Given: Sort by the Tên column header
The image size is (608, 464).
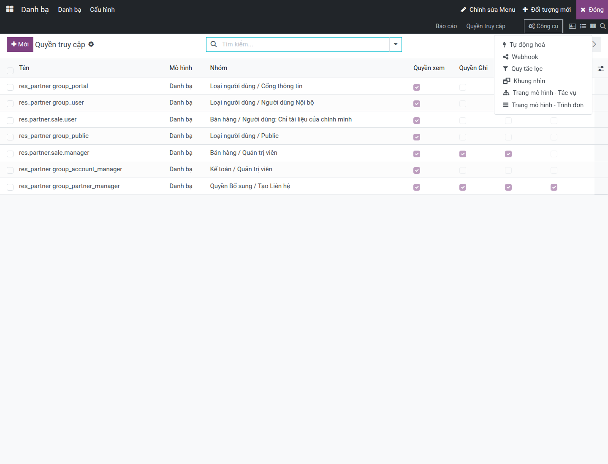Looking at the screenshot, I should [24, 68].
